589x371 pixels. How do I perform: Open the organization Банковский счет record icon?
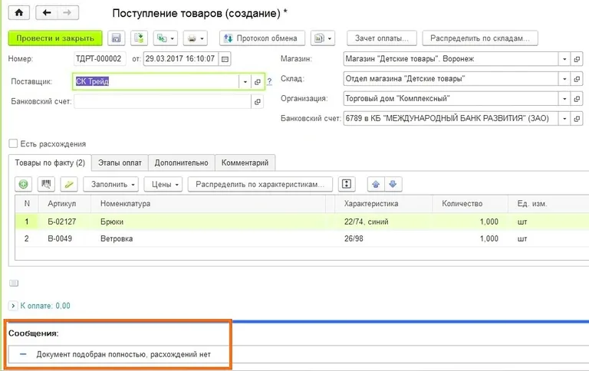click(x=577, y=119)
